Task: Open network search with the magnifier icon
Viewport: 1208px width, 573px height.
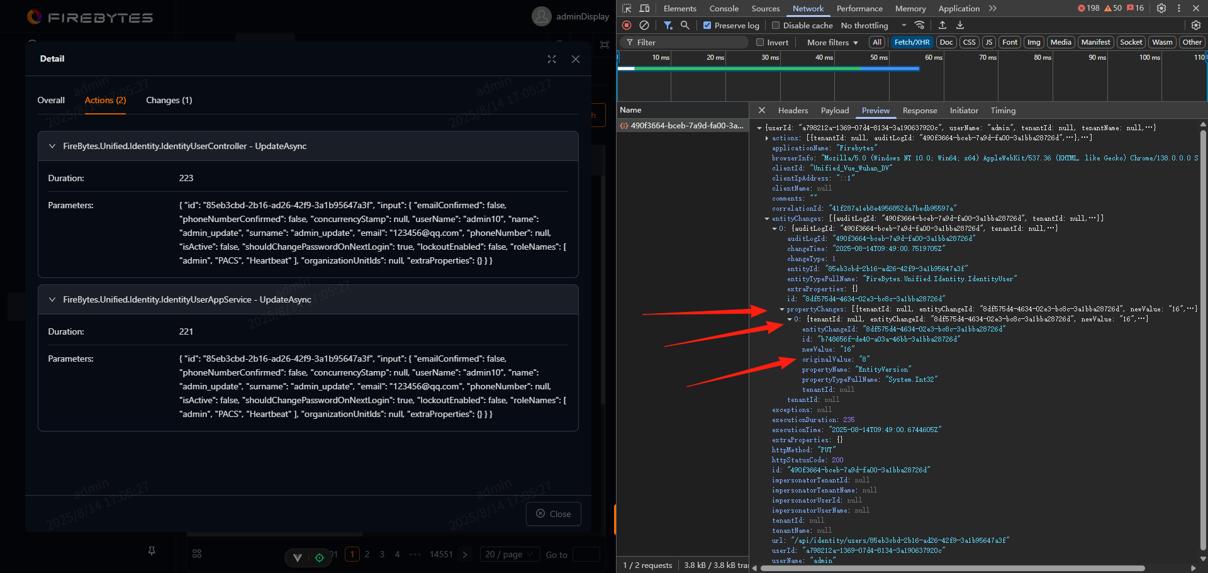Action: pos(685,25)
